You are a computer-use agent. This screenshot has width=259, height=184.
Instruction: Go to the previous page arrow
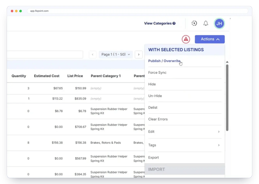click(x=93, y=55)
